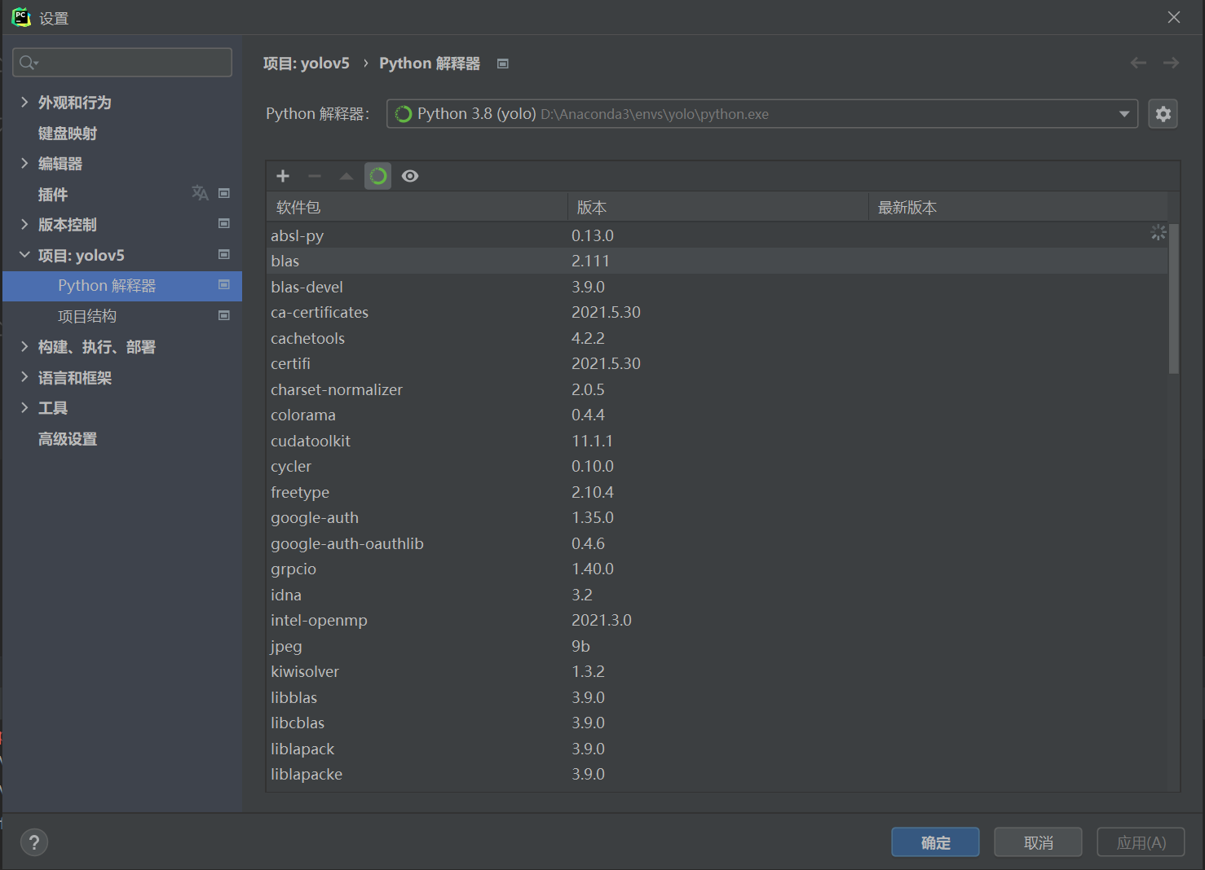This screenshot has height=870, width=1205.
Task: Click the remove package minus icon
Action: click(315, 176)
